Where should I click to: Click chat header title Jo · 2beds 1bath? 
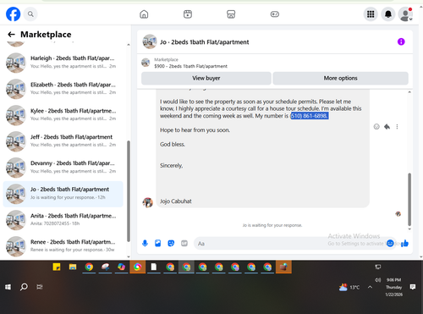click(x=205, y=42)
